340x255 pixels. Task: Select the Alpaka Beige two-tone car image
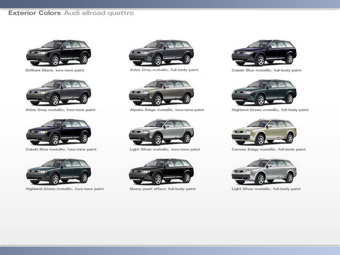coord(161,92)
